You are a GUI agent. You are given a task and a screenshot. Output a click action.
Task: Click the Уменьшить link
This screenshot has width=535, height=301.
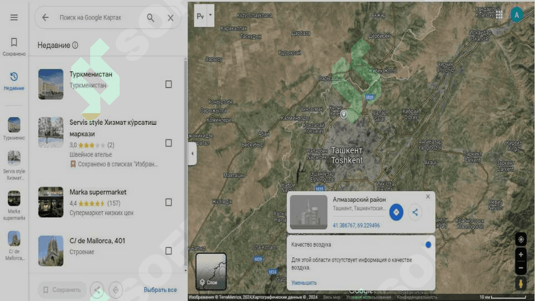[x=303, y=283]
